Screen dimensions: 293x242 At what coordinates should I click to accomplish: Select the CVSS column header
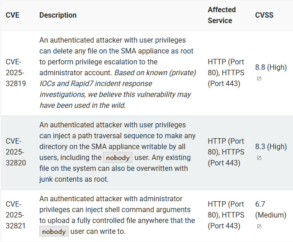tap(264, 15)
